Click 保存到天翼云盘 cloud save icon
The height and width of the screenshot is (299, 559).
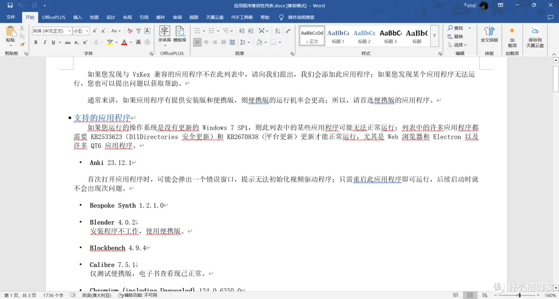(x=535, y=36)
